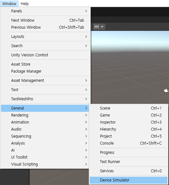Expand the Text submenu

[45, 90]
